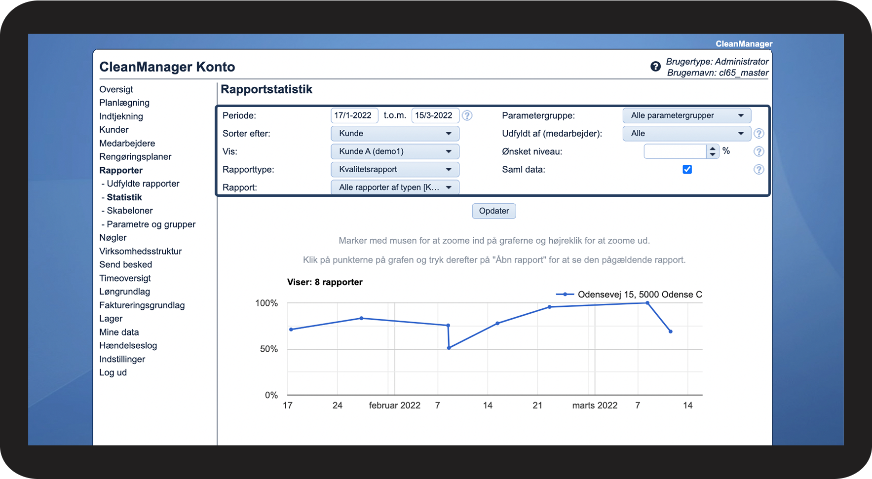Viewport: 872px width, 479px height.
Task: Click the Odensevej 15 chart legend entry
Action: point(629,295)
